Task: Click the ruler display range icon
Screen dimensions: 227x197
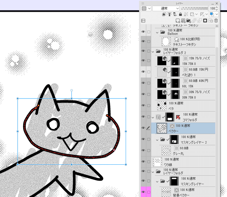Action: coord(202,14)
